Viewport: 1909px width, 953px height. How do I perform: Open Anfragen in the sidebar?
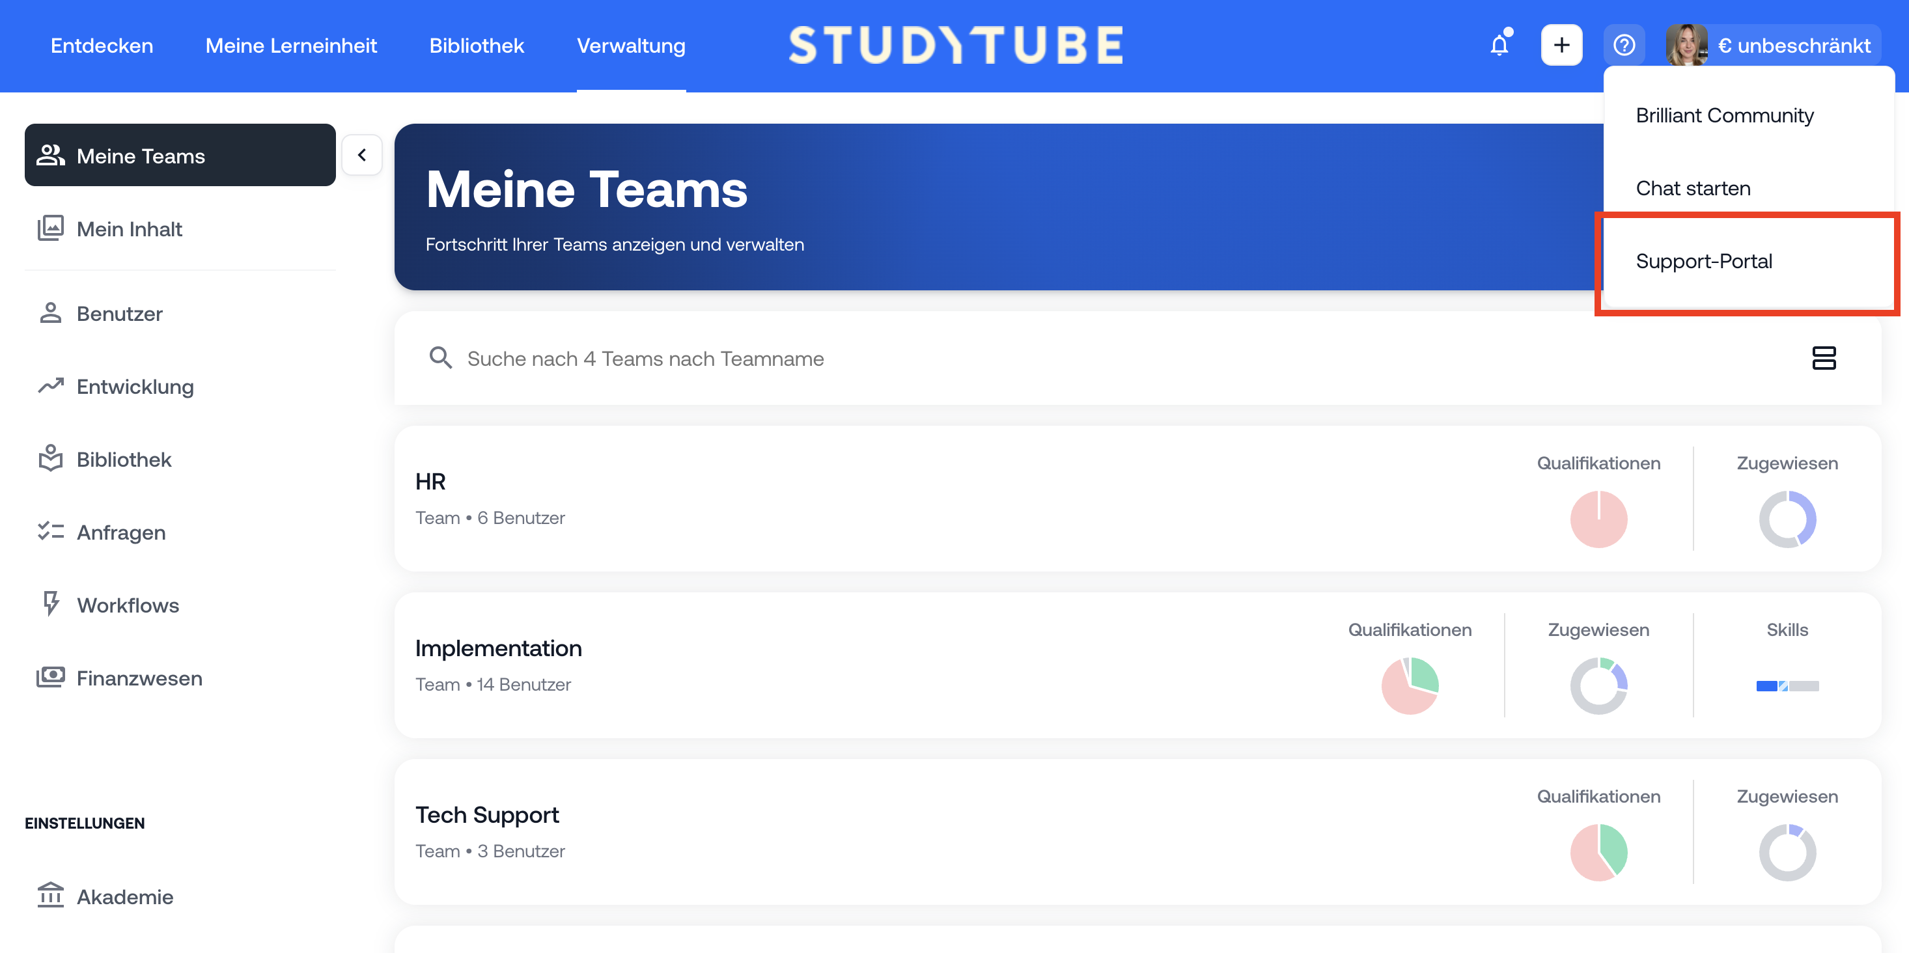(180, 532)
